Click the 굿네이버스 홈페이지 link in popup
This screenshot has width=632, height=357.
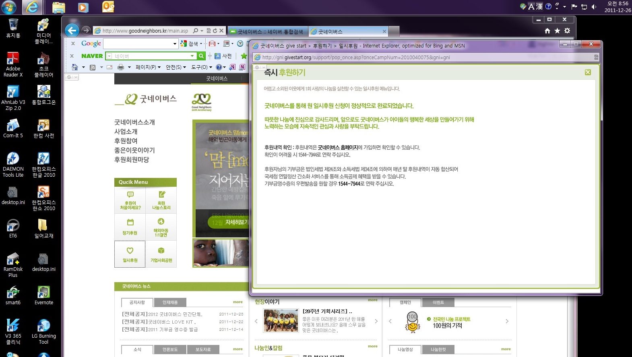(x=337, y=147)
